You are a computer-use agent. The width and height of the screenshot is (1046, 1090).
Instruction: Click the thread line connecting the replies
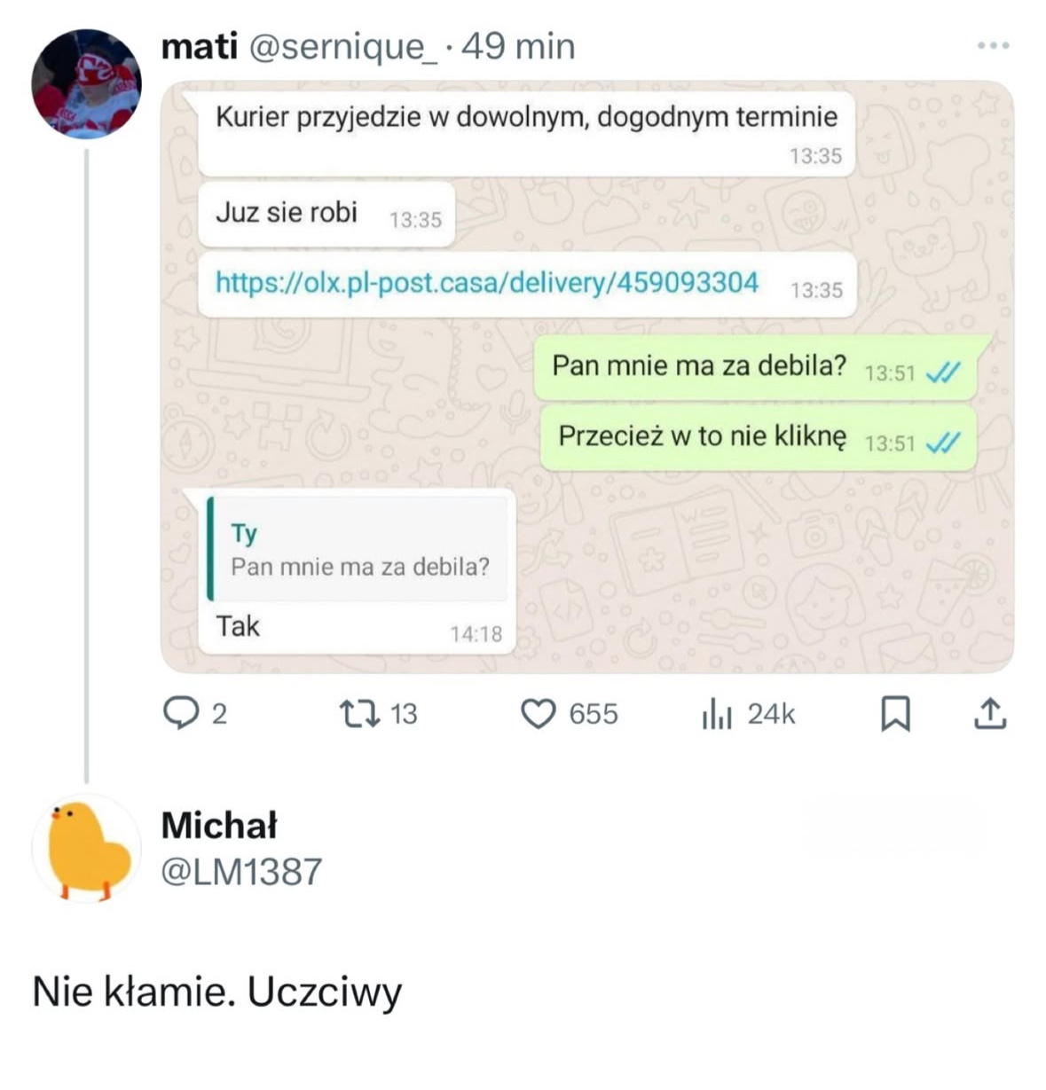(85, 461)
